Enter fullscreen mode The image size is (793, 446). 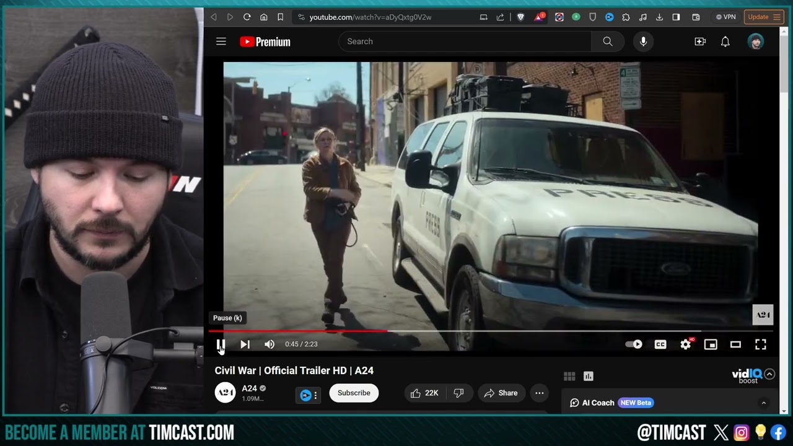[760, 344]
